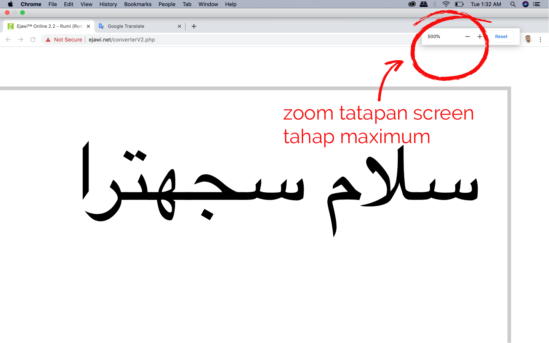Open the History menu
Image resolution: width=549 pixels, height=343 pixels.
click(x=108, y=4)
